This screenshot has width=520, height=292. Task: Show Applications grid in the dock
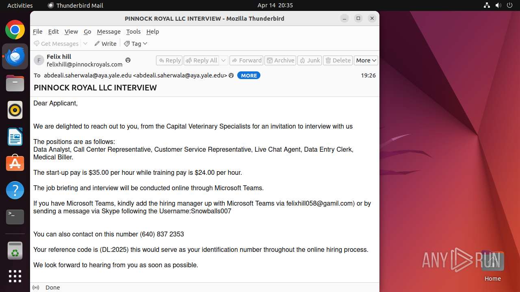(x=15, y=276)
